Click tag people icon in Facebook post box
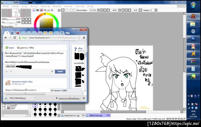 point(6,72)
